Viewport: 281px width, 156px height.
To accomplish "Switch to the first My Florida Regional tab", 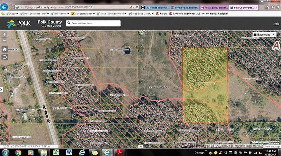I will click(x=155, y=7).
